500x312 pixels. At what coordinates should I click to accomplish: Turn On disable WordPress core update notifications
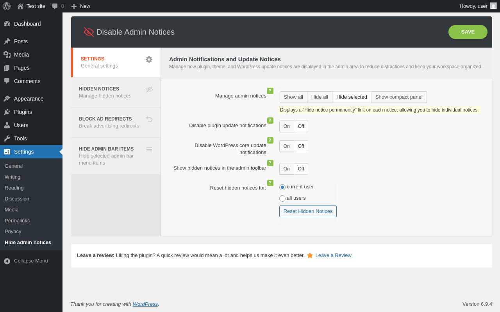(287, 146)
